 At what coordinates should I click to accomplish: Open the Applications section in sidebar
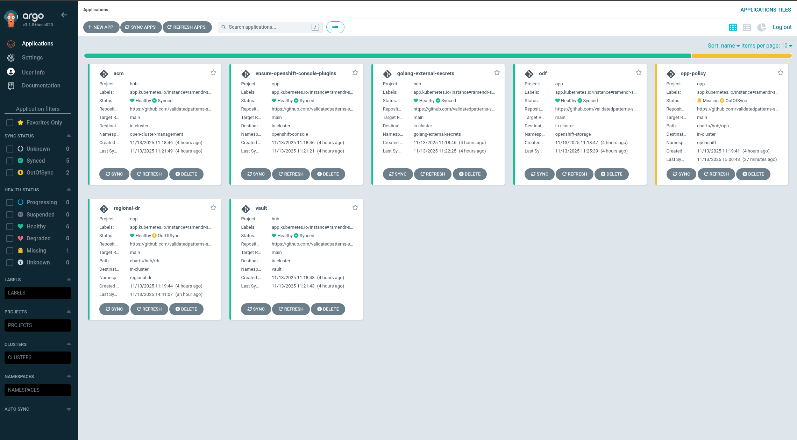pyautogui.click(x=37, y=43)
